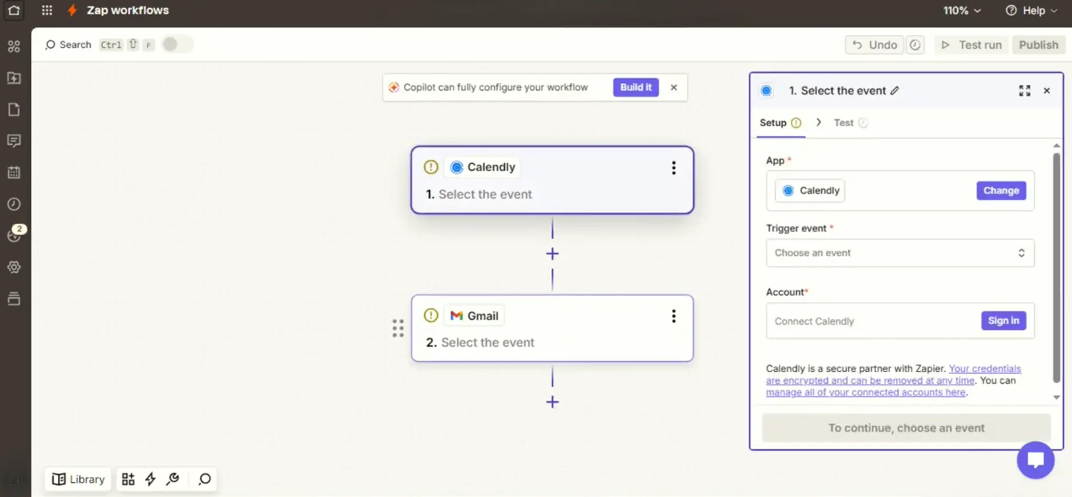
Task: Click the step panel vertical scrollbar
Action: click(x=1056, y=268)
